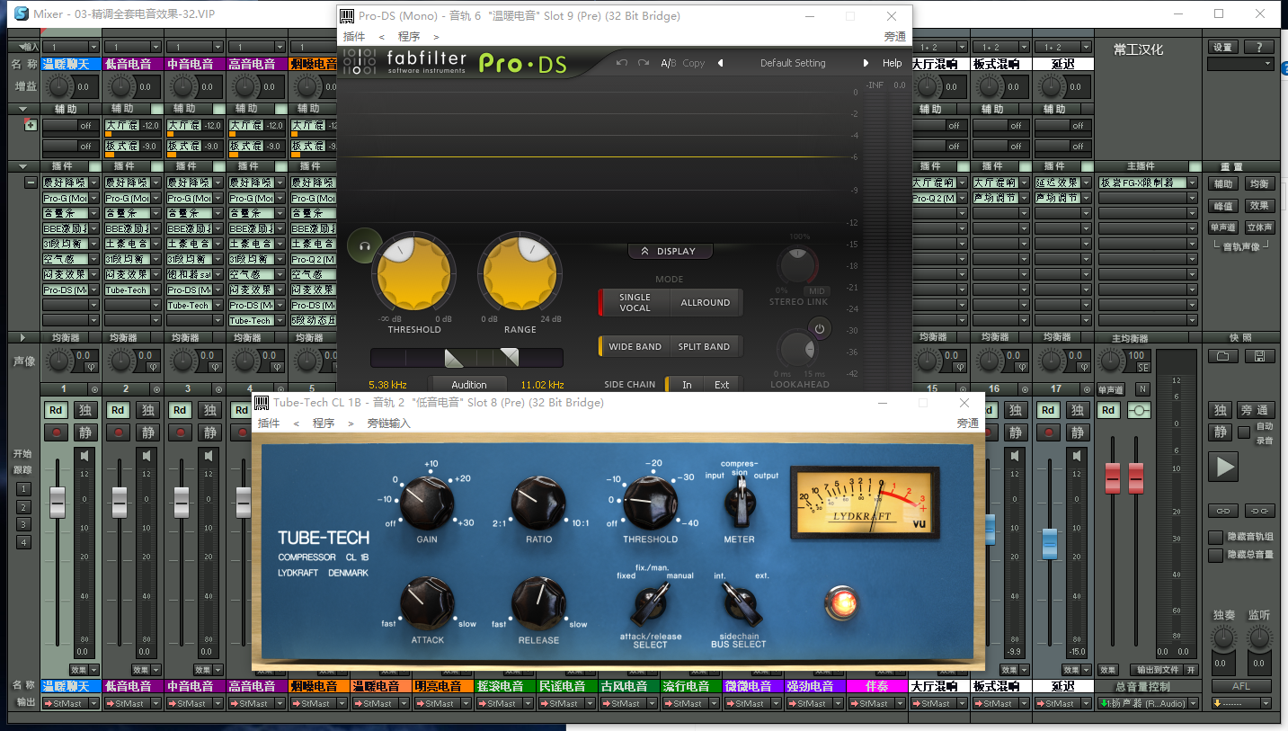
Task: Collapse the aux section triangle
Action: coord(22,109)
